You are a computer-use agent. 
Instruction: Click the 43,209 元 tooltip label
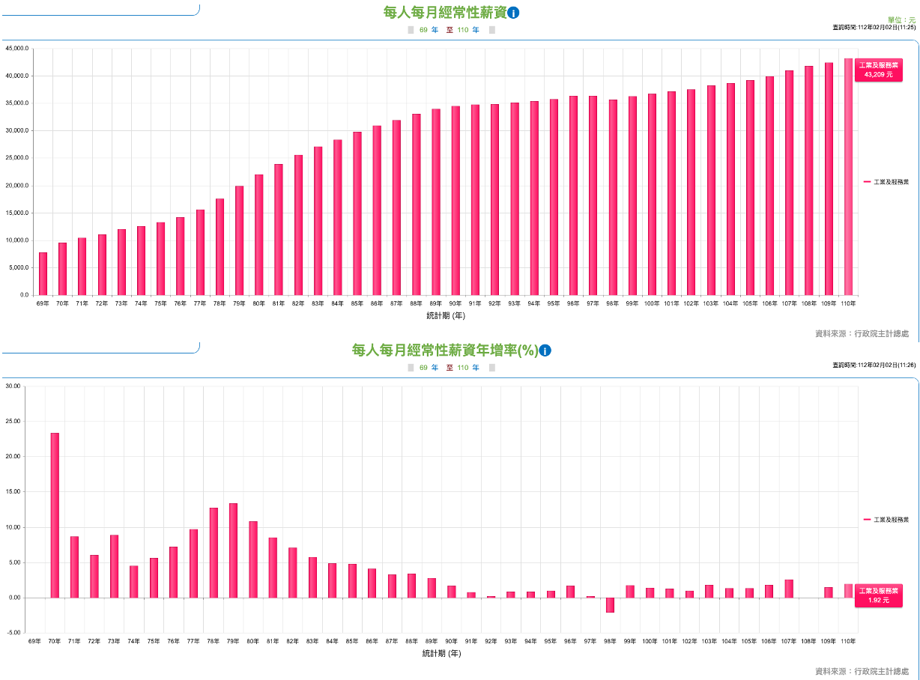tap(878, 70)
